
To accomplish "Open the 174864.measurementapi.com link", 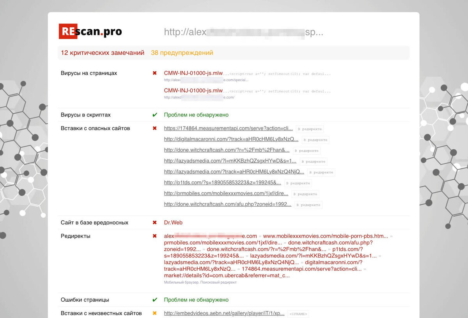I will pyautogui.click(x=229, y=129).
